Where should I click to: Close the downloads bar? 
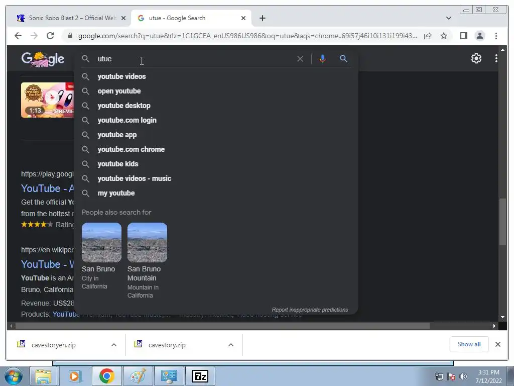pyautogui.click(x=497, y=344)
